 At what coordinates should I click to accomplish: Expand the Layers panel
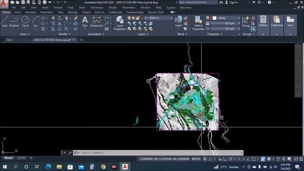(143, 34)
